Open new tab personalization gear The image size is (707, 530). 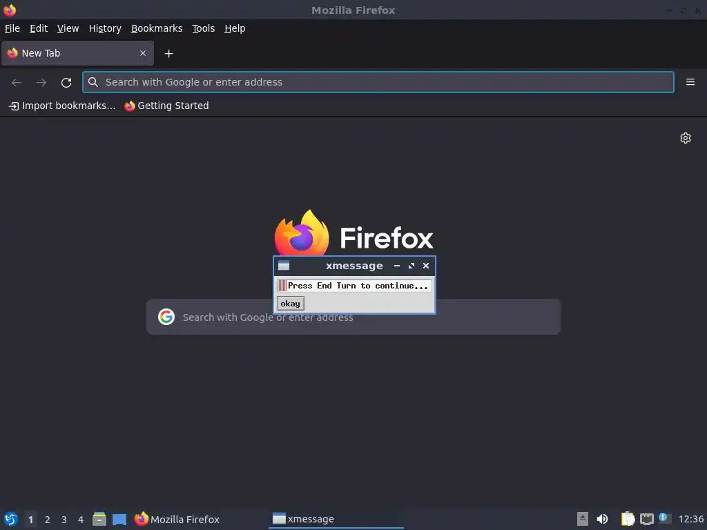click(x=686, y=138)
